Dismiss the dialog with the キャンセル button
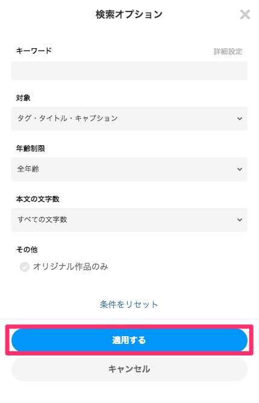Image resolution: width=259 pixels, height=403 pixels. (x=129, y=369)
